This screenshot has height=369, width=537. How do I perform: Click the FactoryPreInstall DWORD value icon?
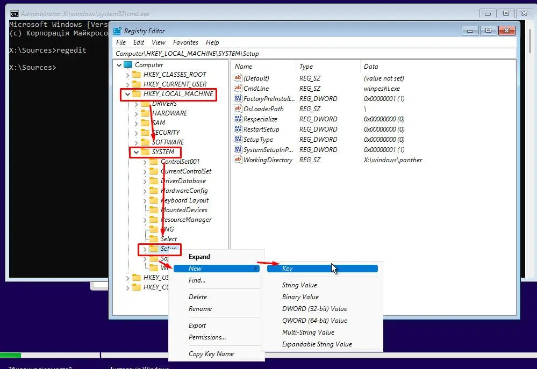[x=238, y=99]
